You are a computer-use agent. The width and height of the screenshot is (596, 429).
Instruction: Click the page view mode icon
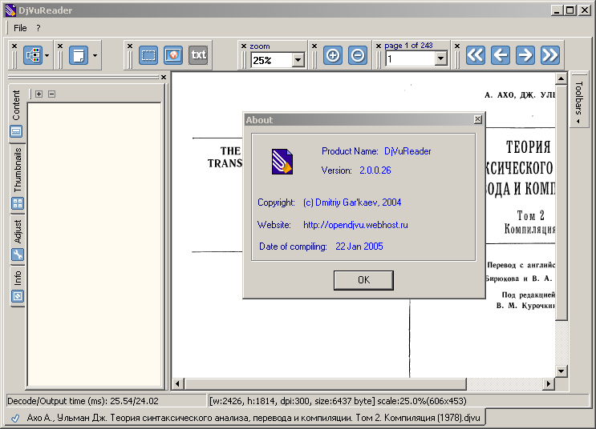[x=79, y=55]
